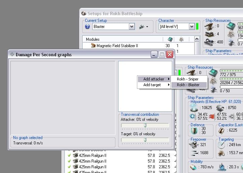Open the Character All level V dropdown
Viewport: 243px width, 173px height.
[192, 27]
